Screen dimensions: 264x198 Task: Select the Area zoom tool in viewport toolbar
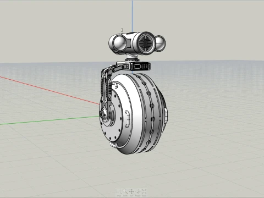[x=119, y=192]
